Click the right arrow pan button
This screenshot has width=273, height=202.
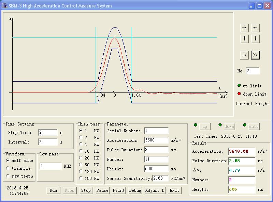(244, 28)
